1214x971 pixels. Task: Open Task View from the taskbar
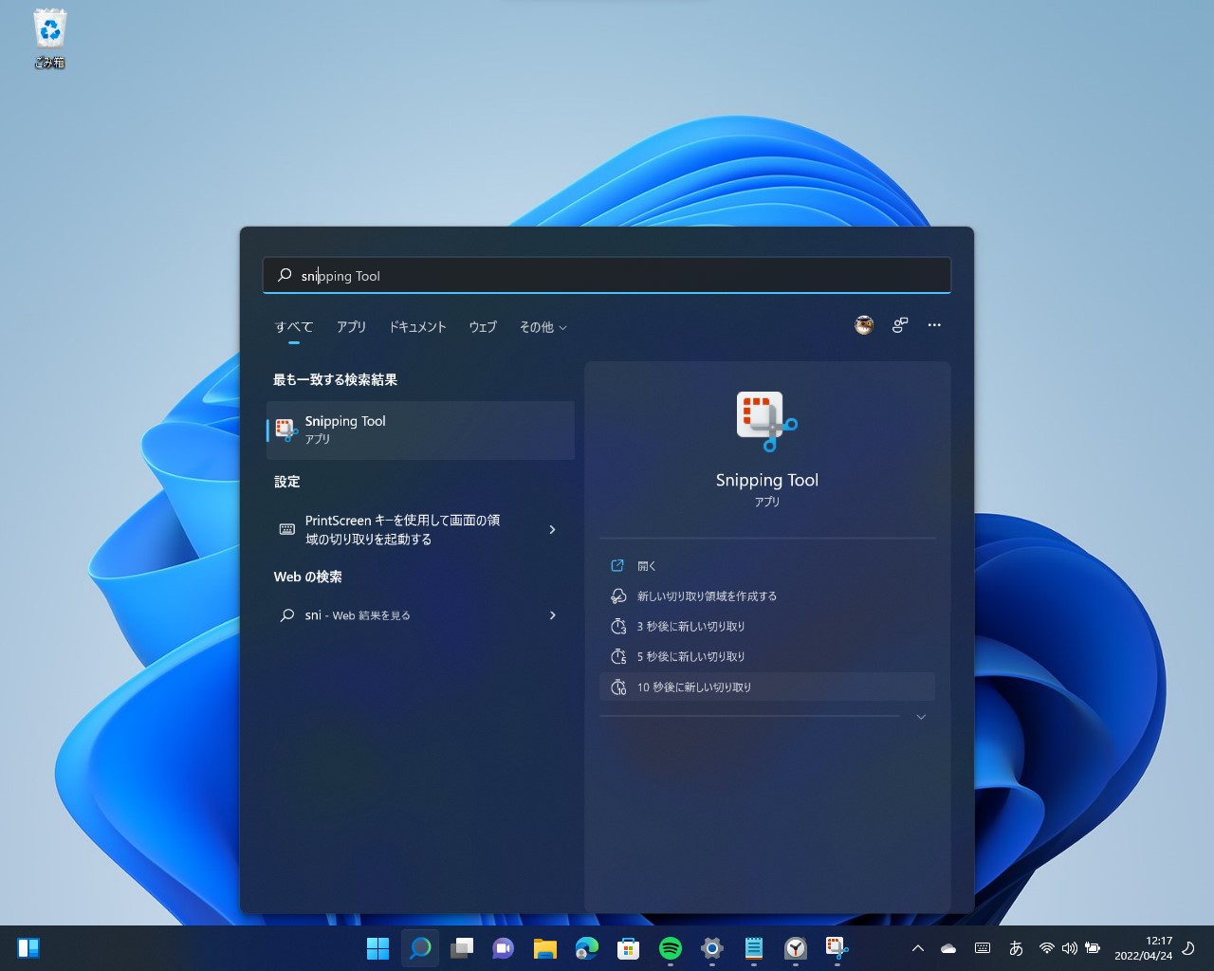click(x=461, y=948)
